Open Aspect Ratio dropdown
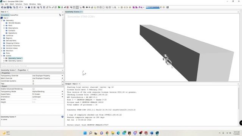242x136 pixels. tap(62, 94)
